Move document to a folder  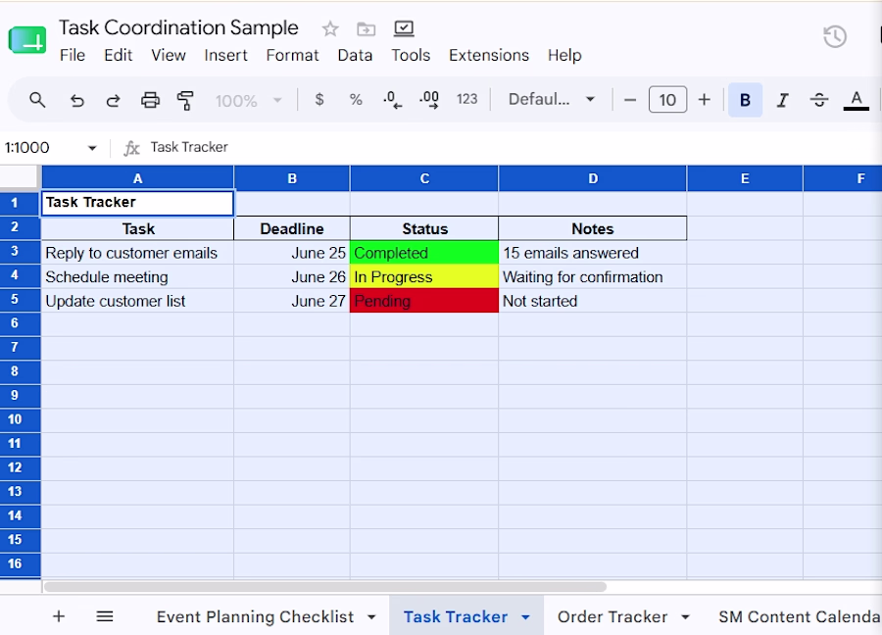point(367,28)
